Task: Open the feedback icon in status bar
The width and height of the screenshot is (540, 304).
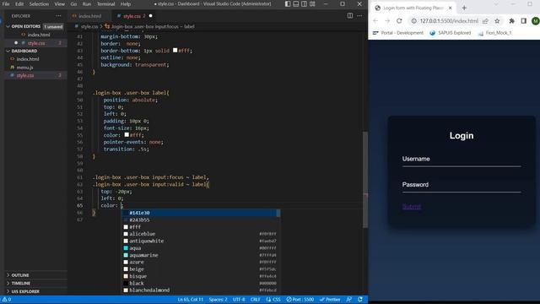Action: pos(348,300)
